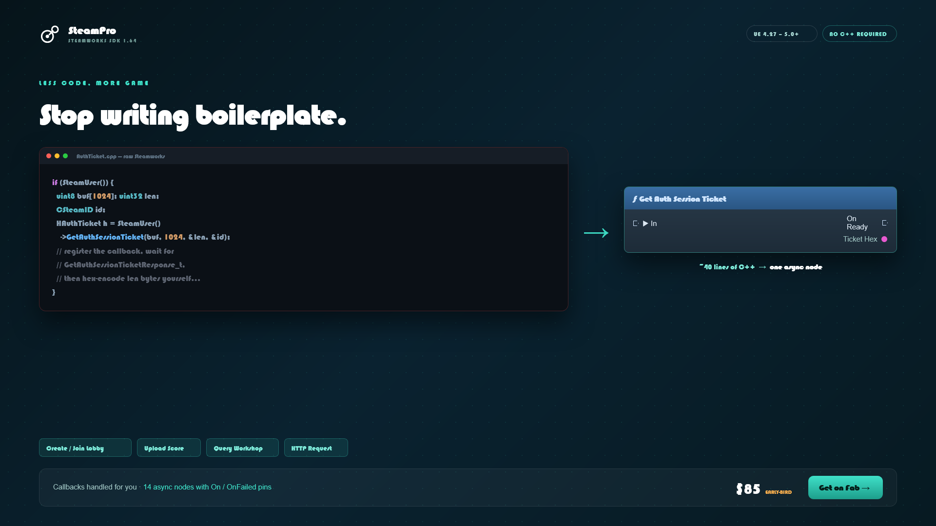
Task: Click the GetAuthSessionTicket code call
Action: tap(105, 237)
